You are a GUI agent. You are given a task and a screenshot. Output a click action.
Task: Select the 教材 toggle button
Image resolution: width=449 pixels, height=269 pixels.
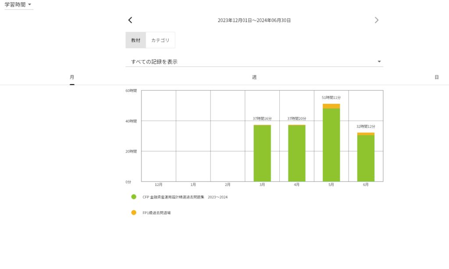point(135,40)
